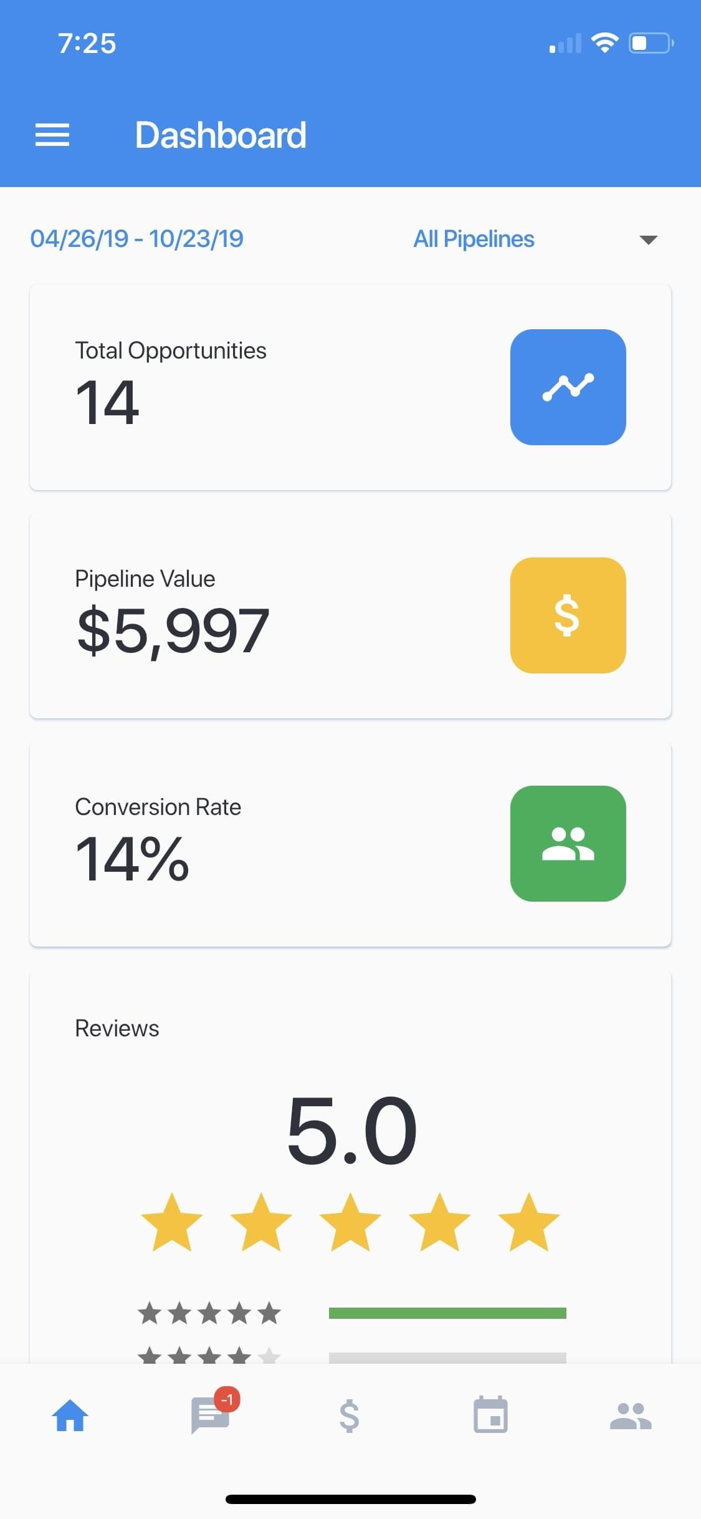
Task: Tap the green people icon
Action: (568, 844)
